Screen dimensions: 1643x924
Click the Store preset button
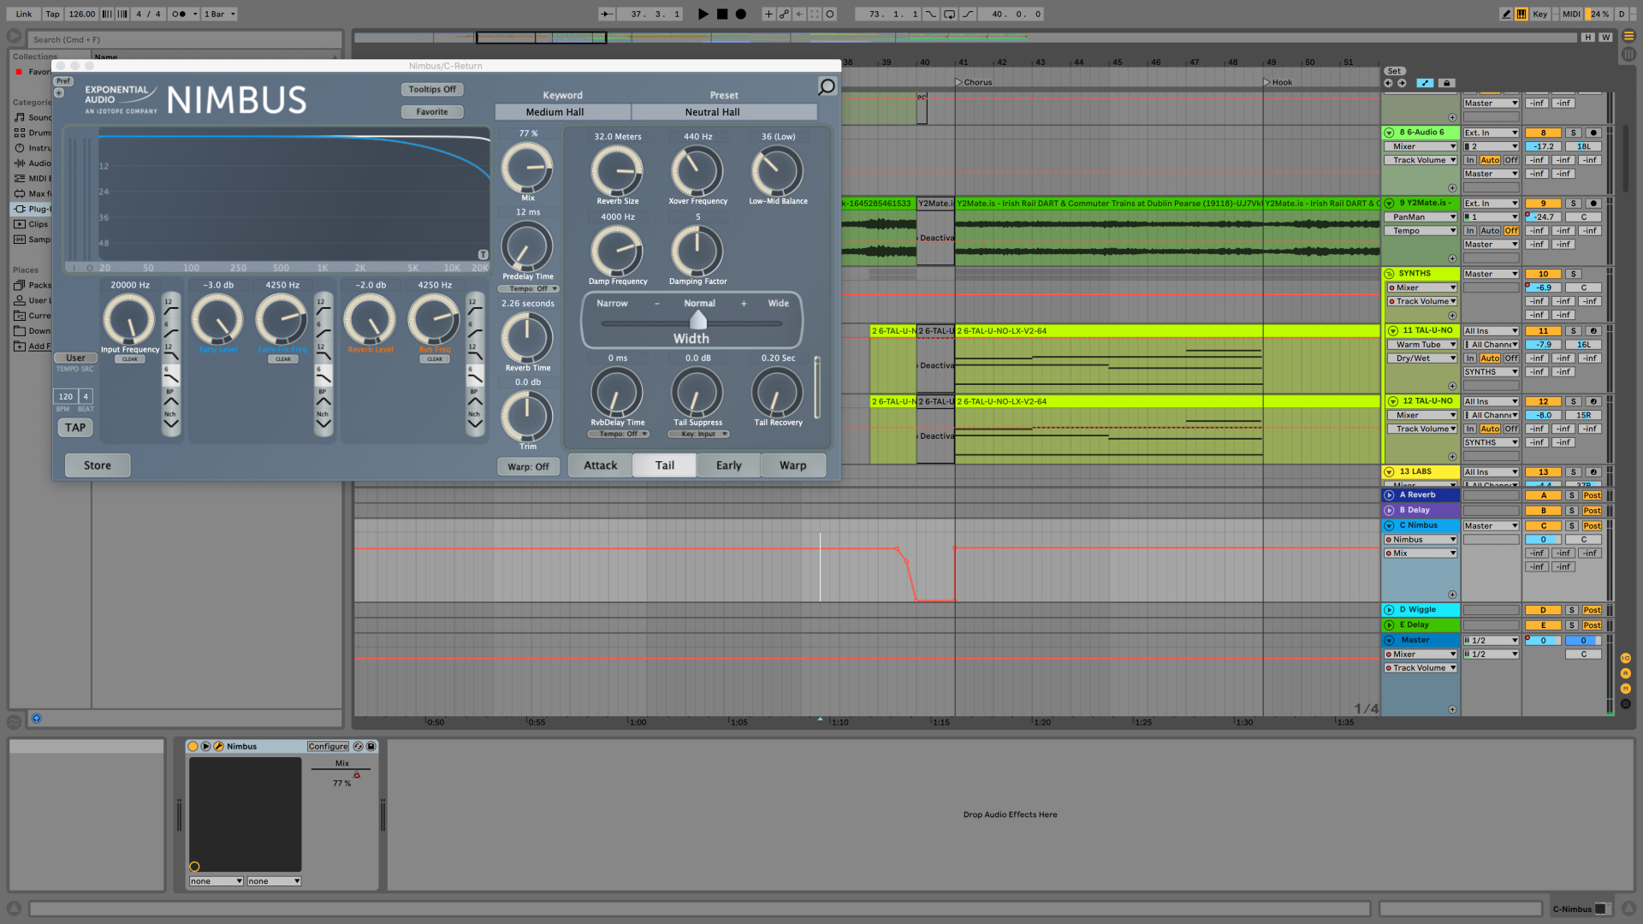point(98,465)
